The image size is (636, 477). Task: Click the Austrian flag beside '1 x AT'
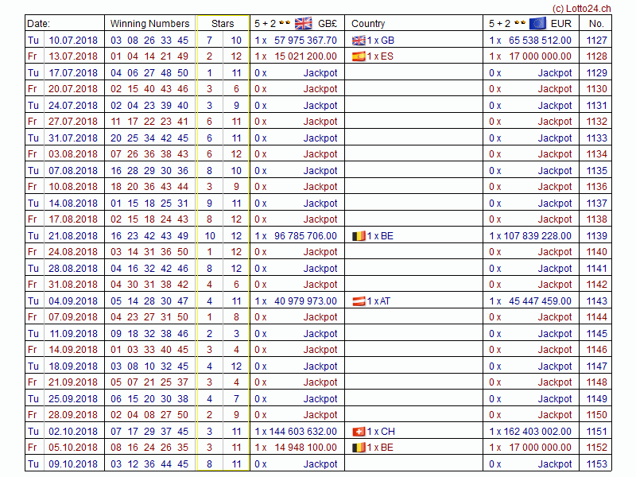click(358, 301)
